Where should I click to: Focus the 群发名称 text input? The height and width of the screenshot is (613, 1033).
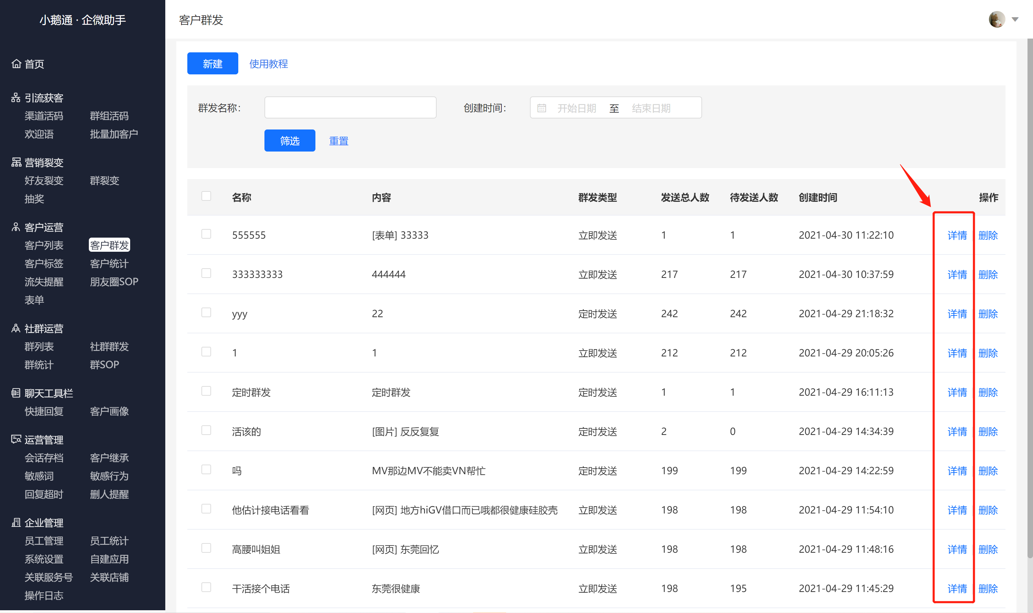pos(350,107)
